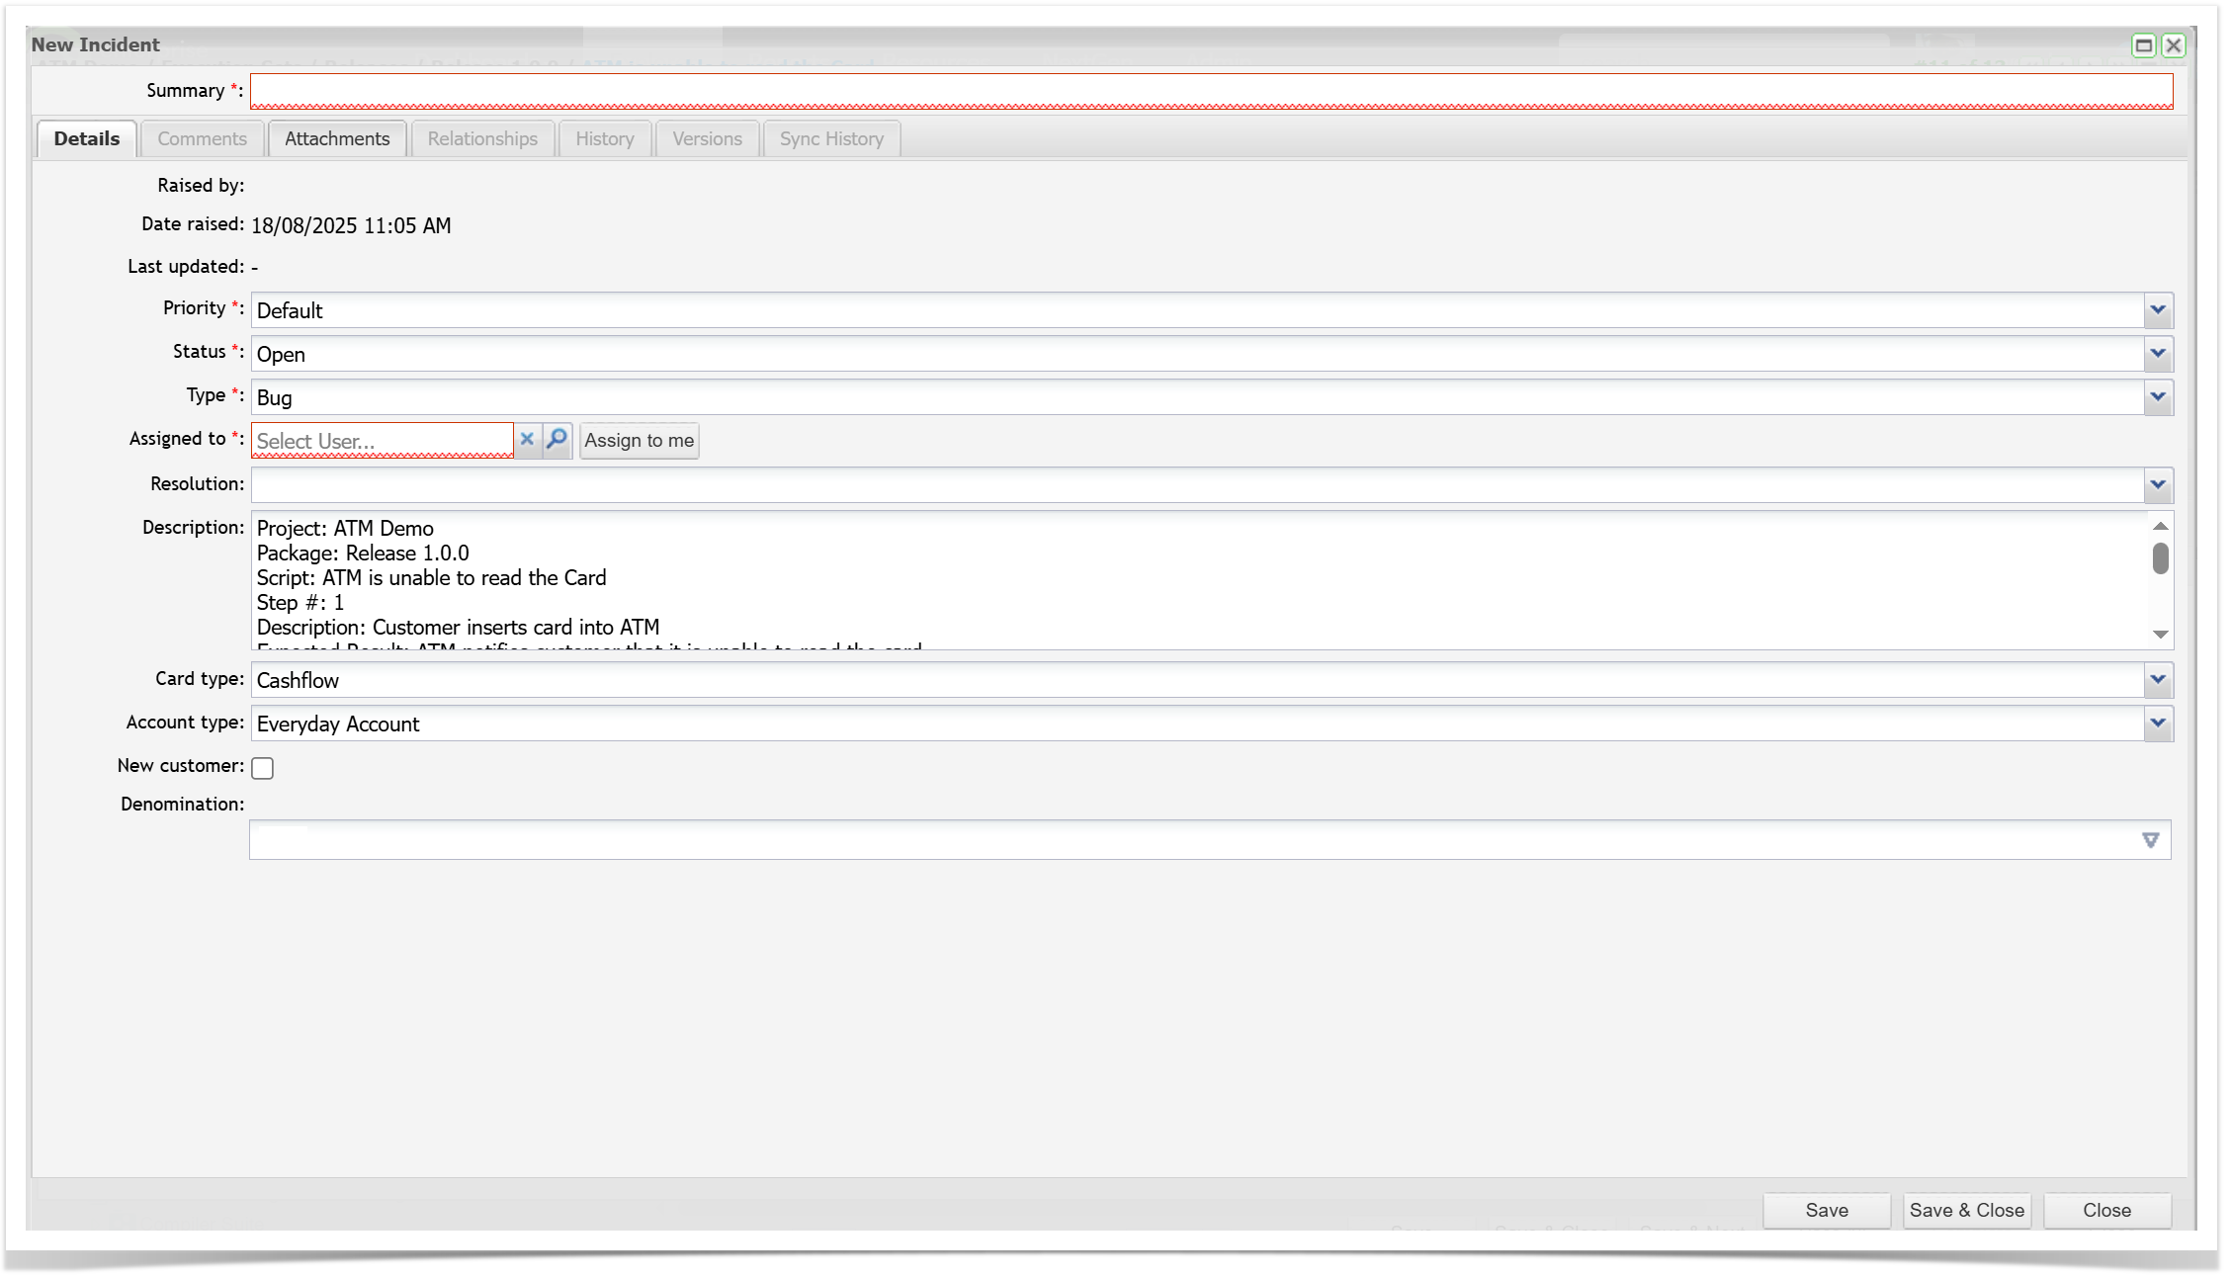Tick the New customer checkbox
Screen dimensions: 2231x1279
point(263,768)
